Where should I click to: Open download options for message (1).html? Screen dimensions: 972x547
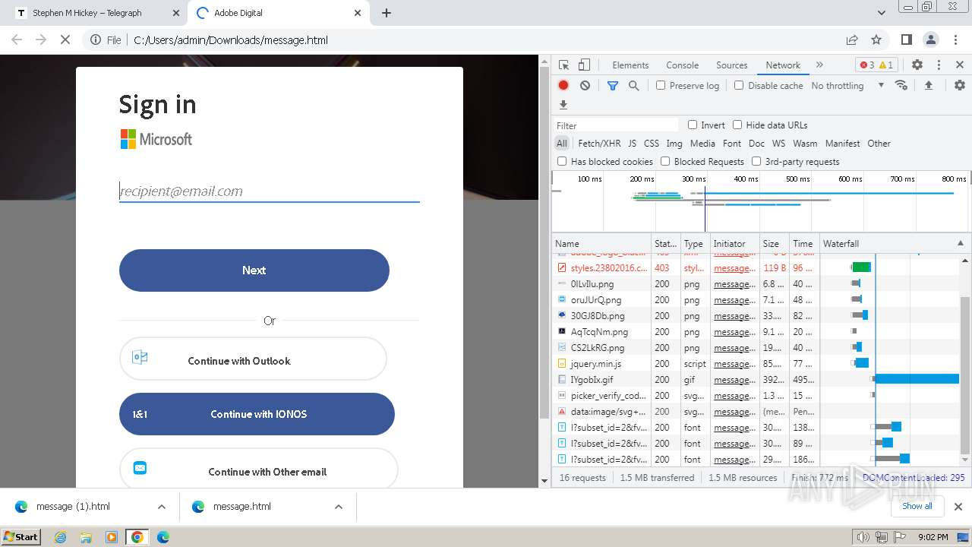161,507
